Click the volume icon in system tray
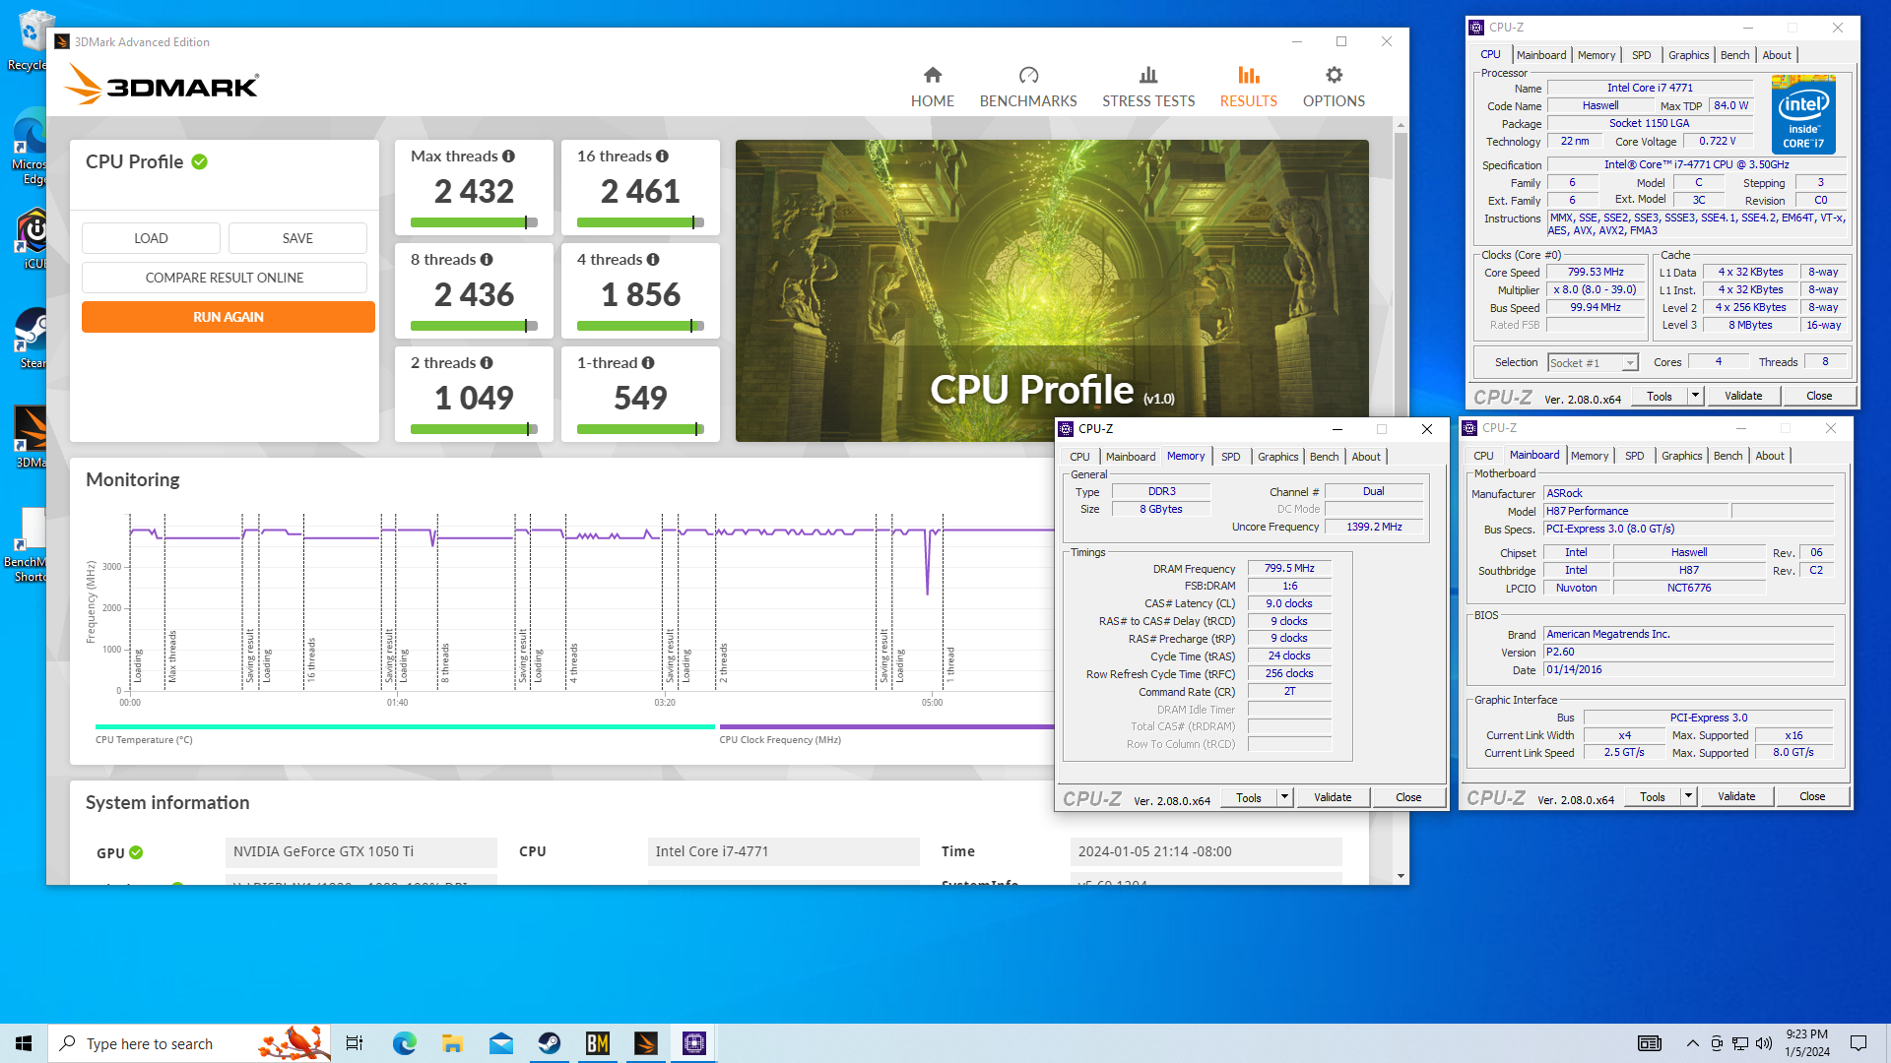Image resolution: width=1891 pixels, height=1063 pixels. click(x=1764, y=1043)
